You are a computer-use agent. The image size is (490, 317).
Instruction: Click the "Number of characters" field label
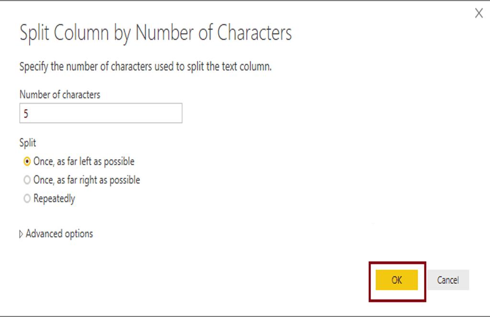pyautogui.click(x=60, y=95)
